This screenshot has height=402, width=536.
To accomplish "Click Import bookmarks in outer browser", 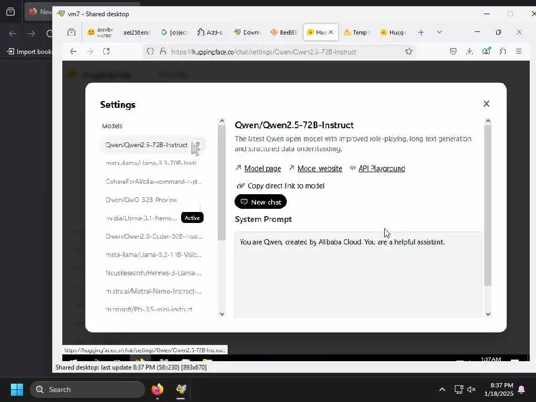I will click(x=29, y=52).
